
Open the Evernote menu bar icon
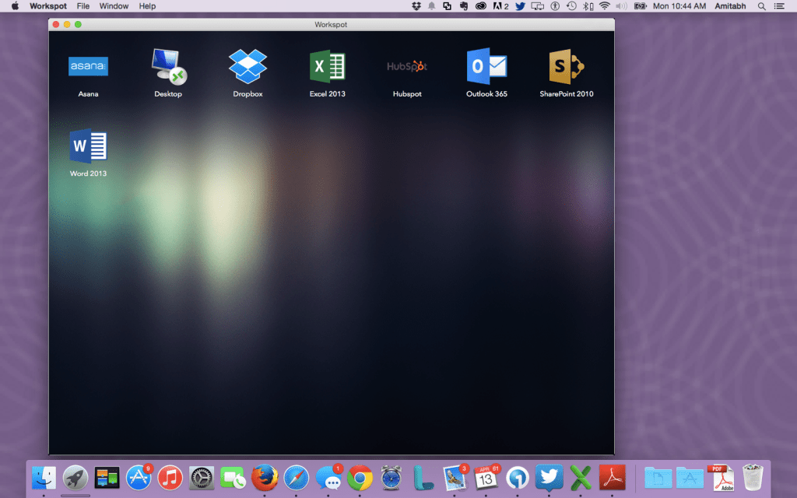tap(464, 6)
